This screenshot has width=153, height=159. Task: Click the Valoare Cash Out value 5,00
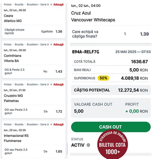click(x=79, y=111)
